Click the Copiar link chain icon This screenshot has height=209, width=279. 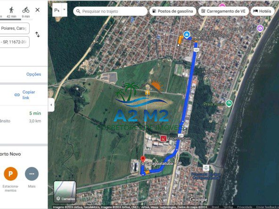pyautogui.click(x=17, y=95)
